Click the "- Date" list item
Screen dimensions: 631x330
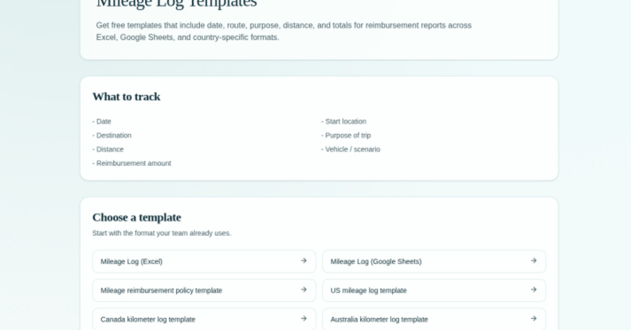point(102,121)
